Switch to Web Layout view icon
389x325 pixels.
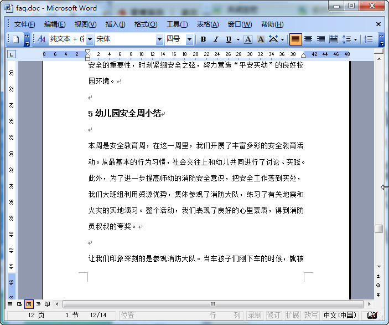[x=19, y=304]
